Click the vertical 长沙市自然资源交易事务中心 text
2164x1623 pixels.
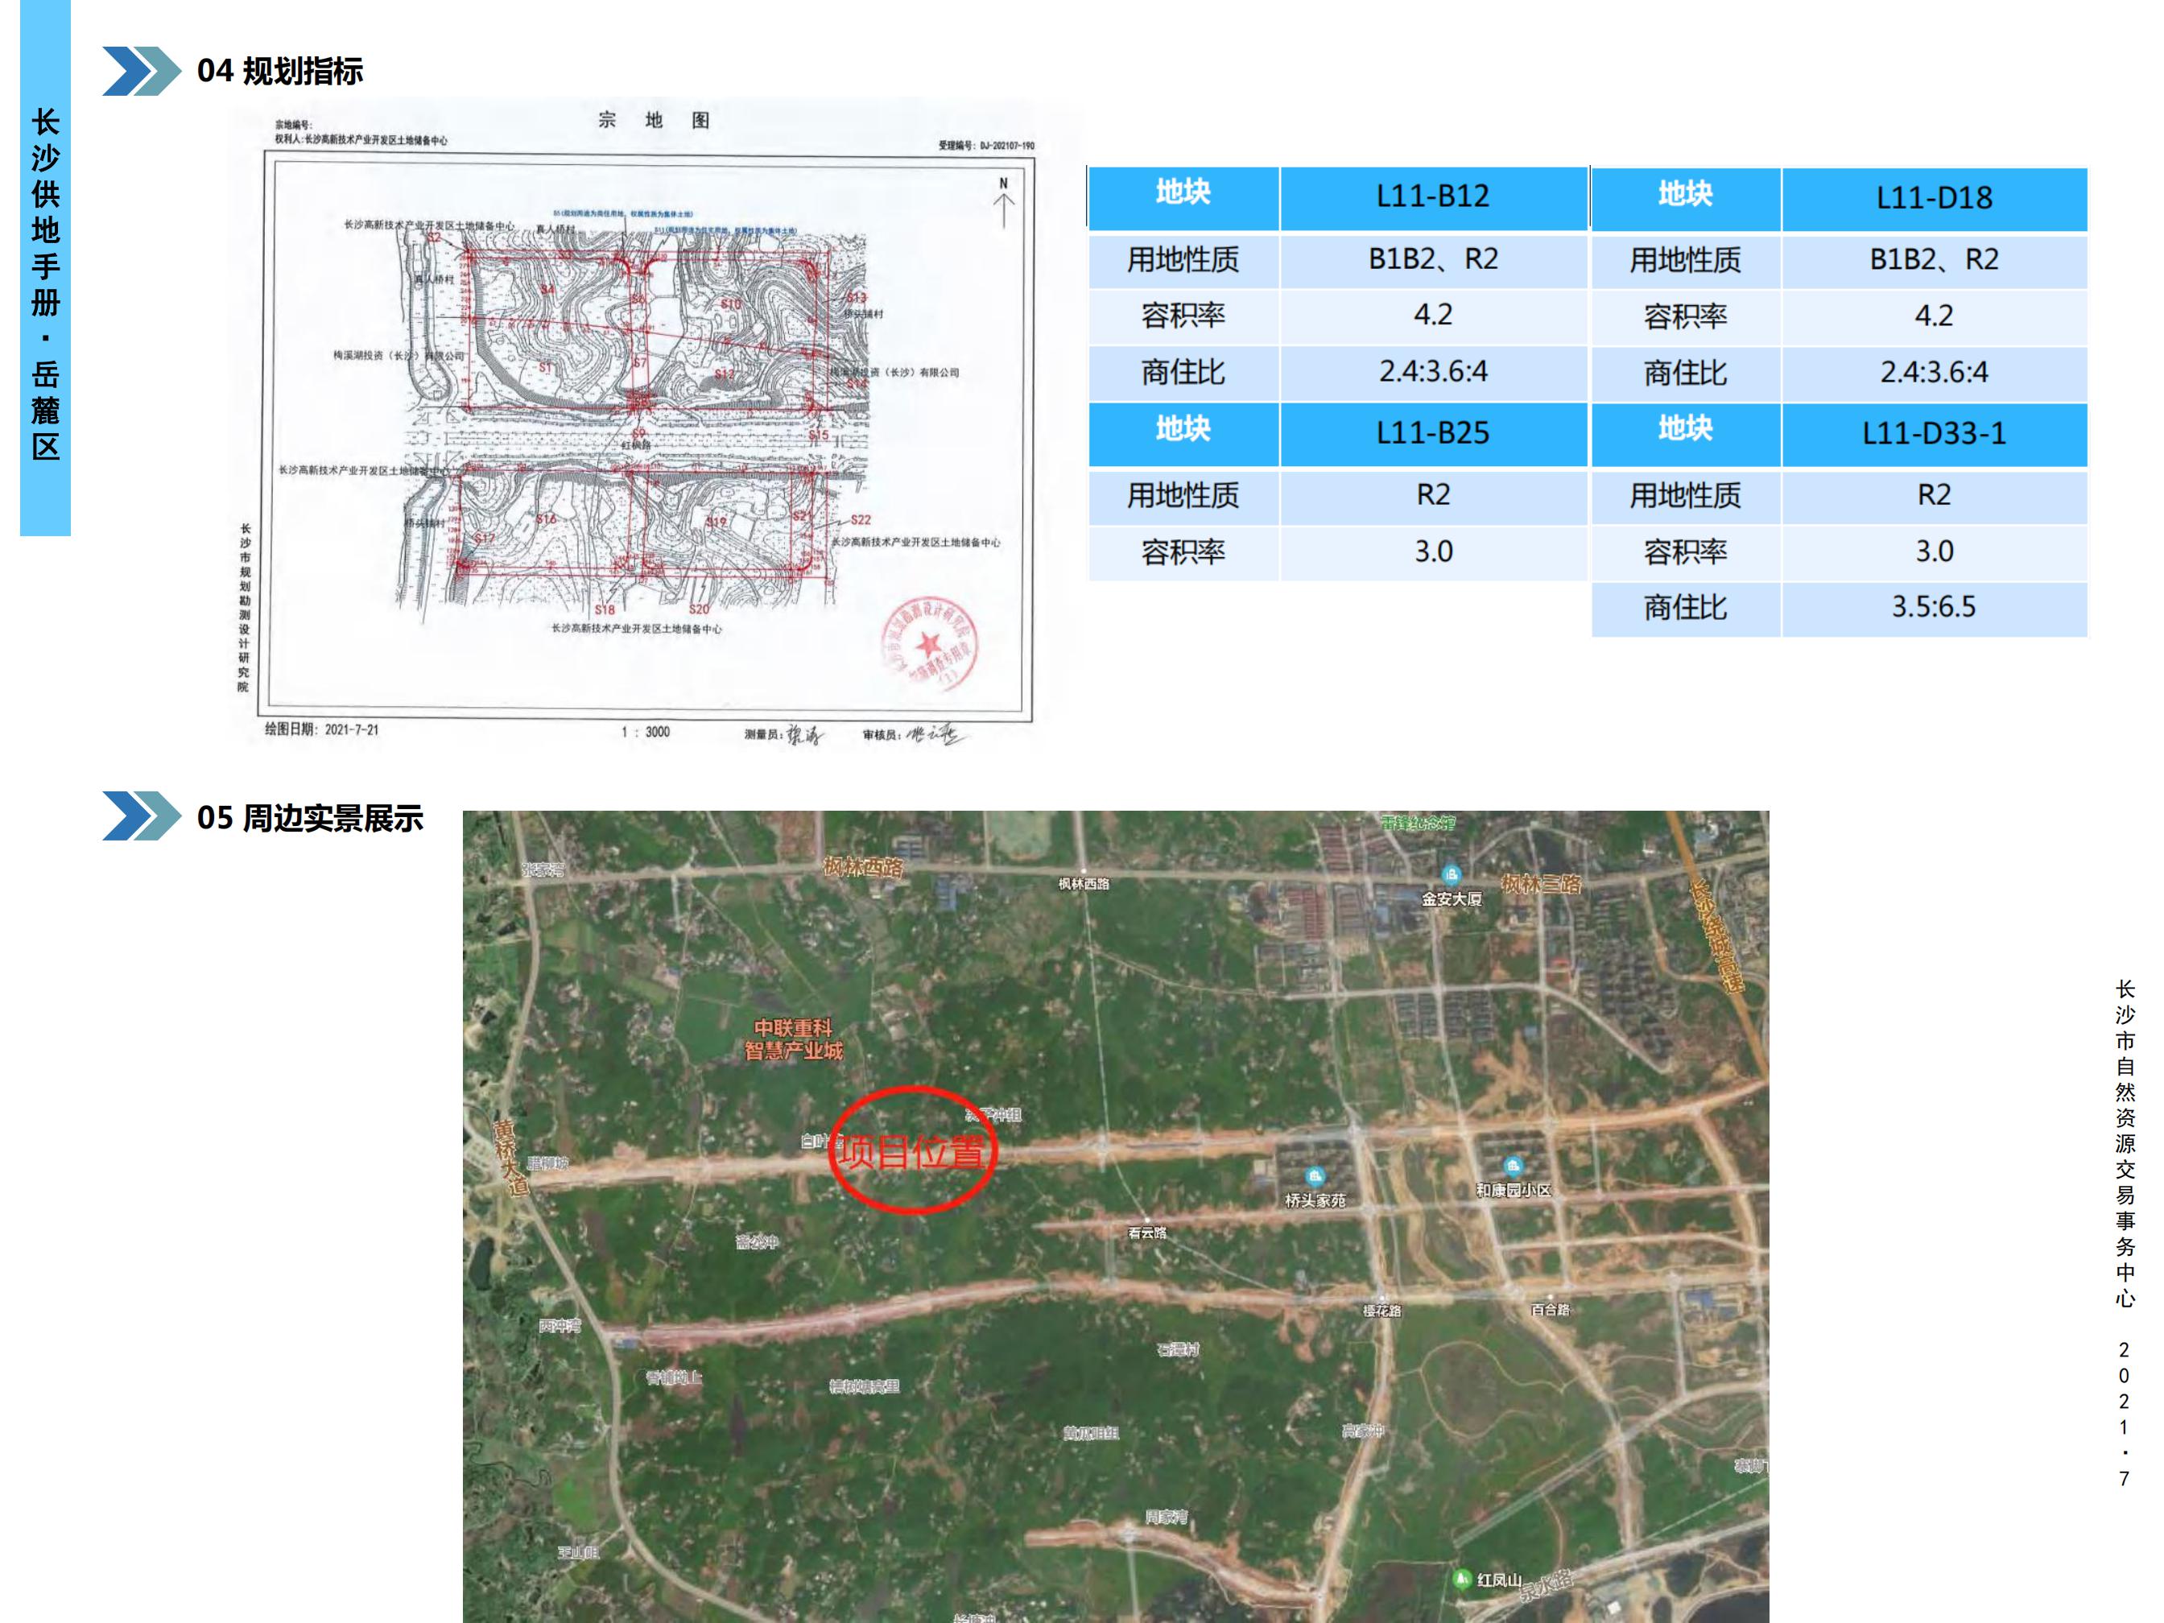[2125, 1144]
